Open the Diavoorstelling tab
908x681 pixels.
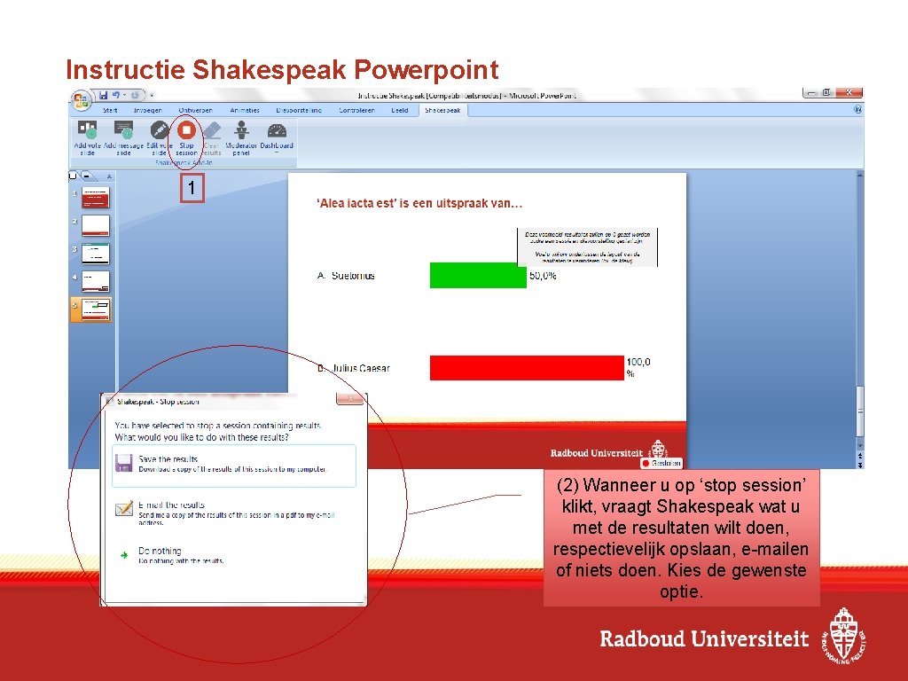pyautogui.click(x=299, y=110)
